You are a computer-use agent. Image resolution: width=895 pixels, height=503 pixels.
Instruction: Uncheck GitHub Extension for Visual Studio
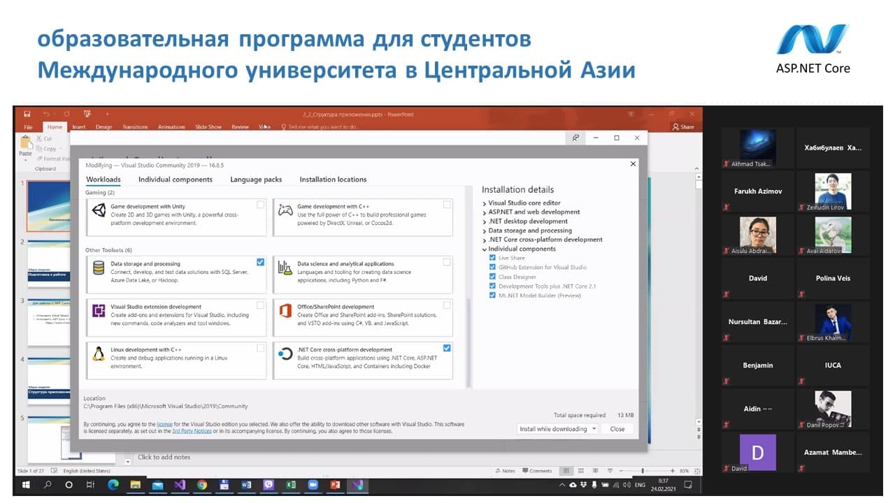[x=493, y=267]
